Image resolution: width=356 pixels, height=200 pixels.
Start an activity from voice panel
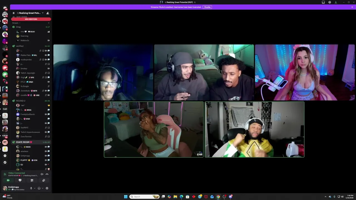(32, 180)
